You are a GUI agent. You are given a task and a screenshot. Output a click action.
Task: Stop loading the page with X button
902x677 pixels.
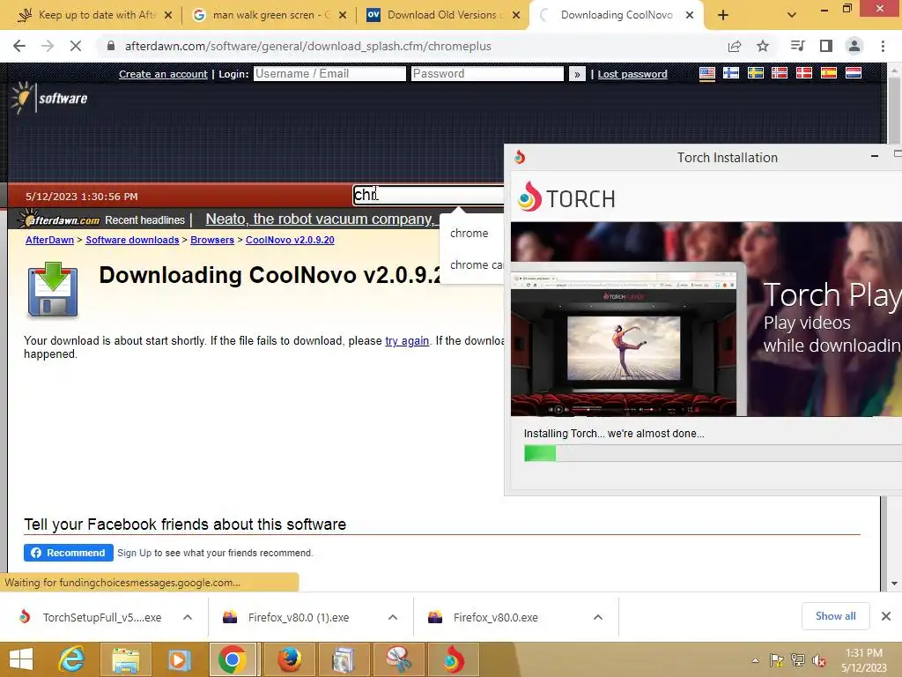pyautogui.click(x=76, y=46)
